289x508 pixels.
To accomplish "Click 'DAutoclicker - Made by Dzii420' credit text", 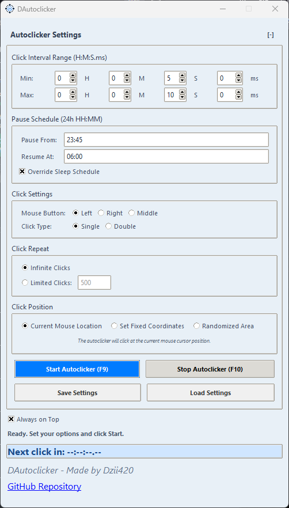I will pyautogui.click(x=71, y=471).
